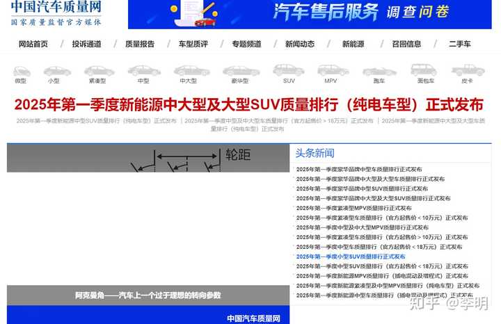This screenshot has width=501, height=324.
Task: Open news 中型车质量排行(官方起售价<18万元)
Action: 379,247
